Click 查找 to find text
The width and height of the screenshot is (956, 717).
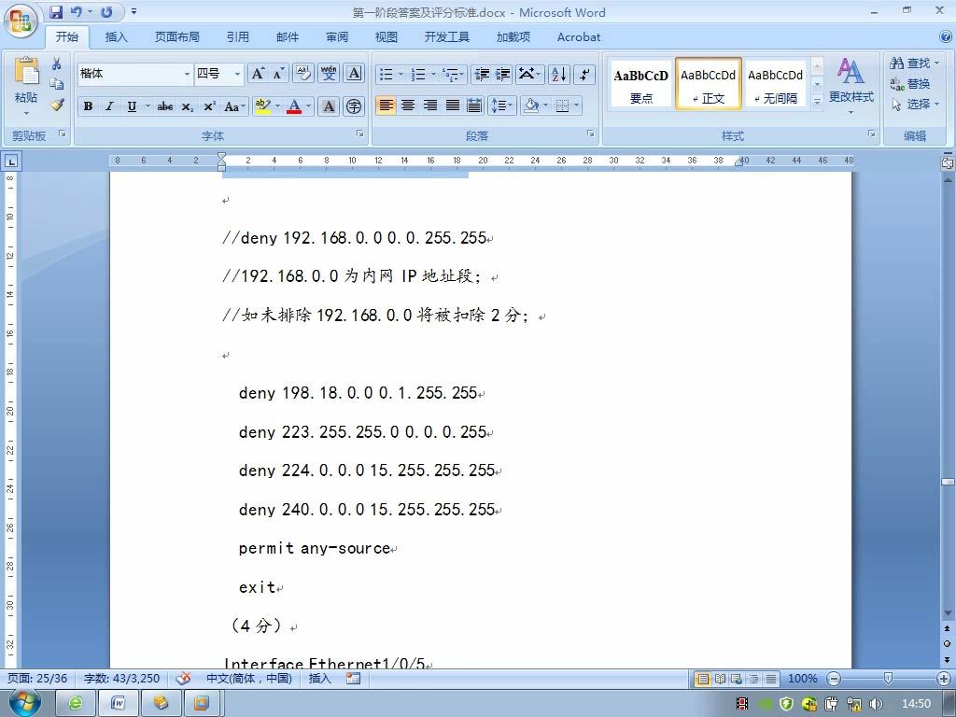click(913, 63)
